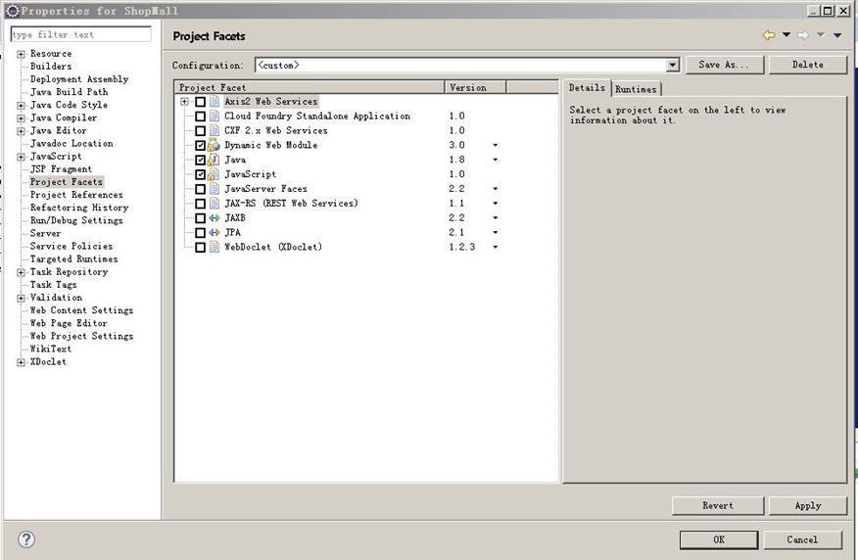
Task: Click the back navigation arrow icon
Action: coord(769,35)
